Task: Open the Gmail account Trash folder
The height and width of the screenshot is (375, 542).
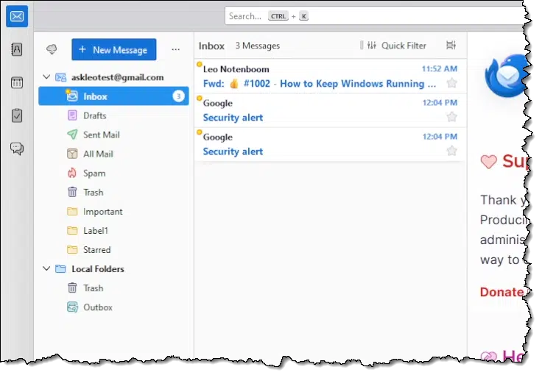Action: point(113,192)
